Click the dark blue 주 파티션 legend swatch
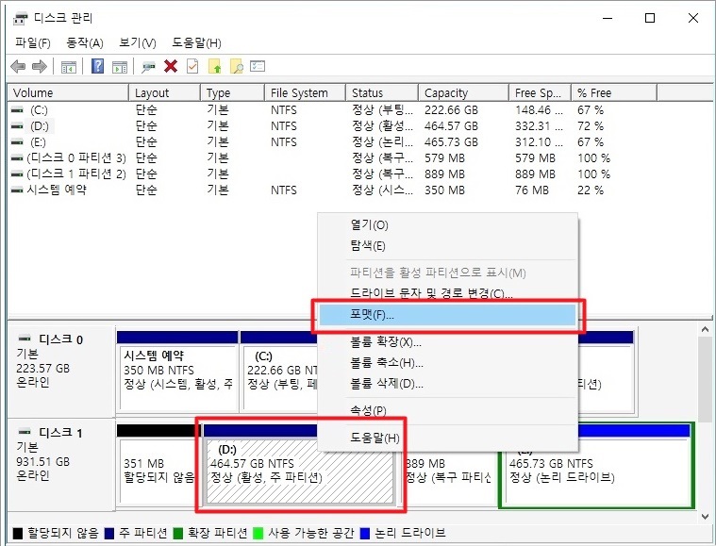 108,533
